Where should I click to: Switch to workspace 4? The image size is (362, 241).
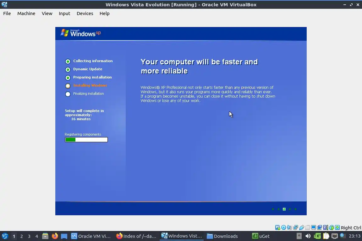click(37, 236)
